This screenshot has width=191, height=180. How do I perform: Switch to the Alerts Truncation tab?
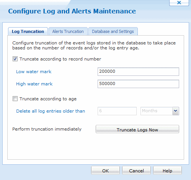tap(68, 31)
